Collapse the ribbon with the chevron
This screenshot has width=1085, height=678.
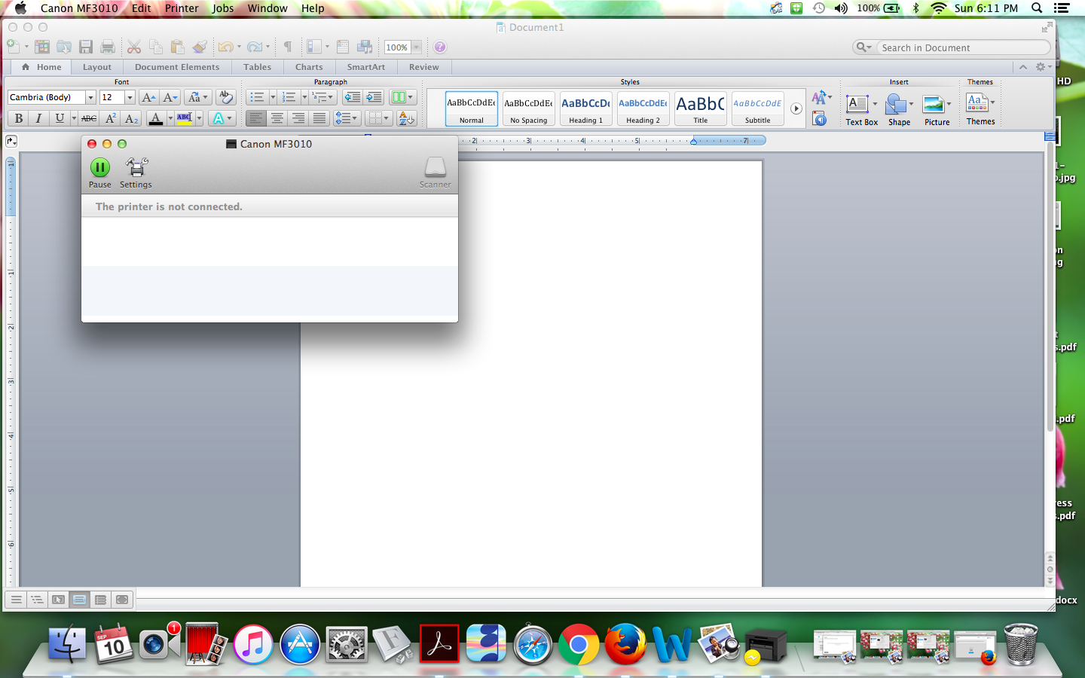1023,67
